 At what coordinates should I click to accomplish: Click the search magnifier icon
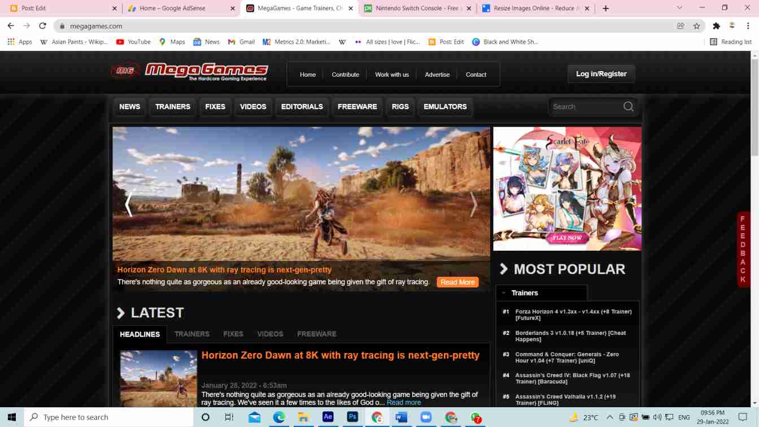point(628,107)
